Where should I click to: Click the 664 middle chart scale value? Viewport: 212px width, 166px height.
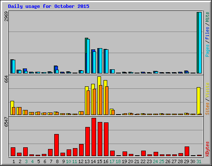tap(6, 79)
